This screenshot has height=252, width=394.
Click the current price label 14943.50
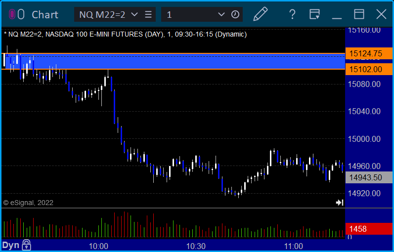(369, 177)
